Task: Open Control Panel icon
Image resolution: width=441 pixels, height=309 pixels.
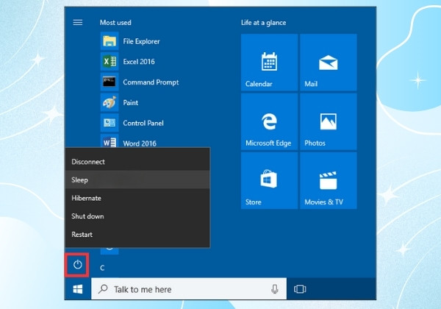Action: [110, 123]
